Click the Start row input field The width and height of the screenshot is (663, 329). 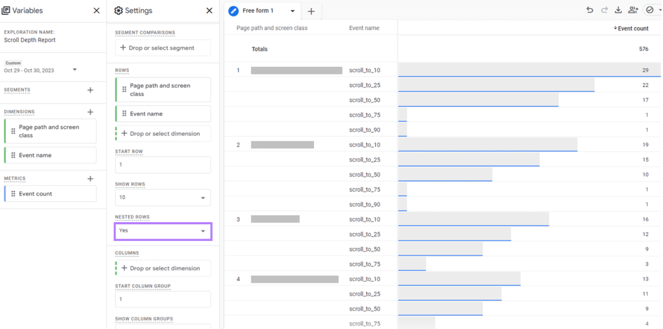pyautogui.click(x=163, y=165)
